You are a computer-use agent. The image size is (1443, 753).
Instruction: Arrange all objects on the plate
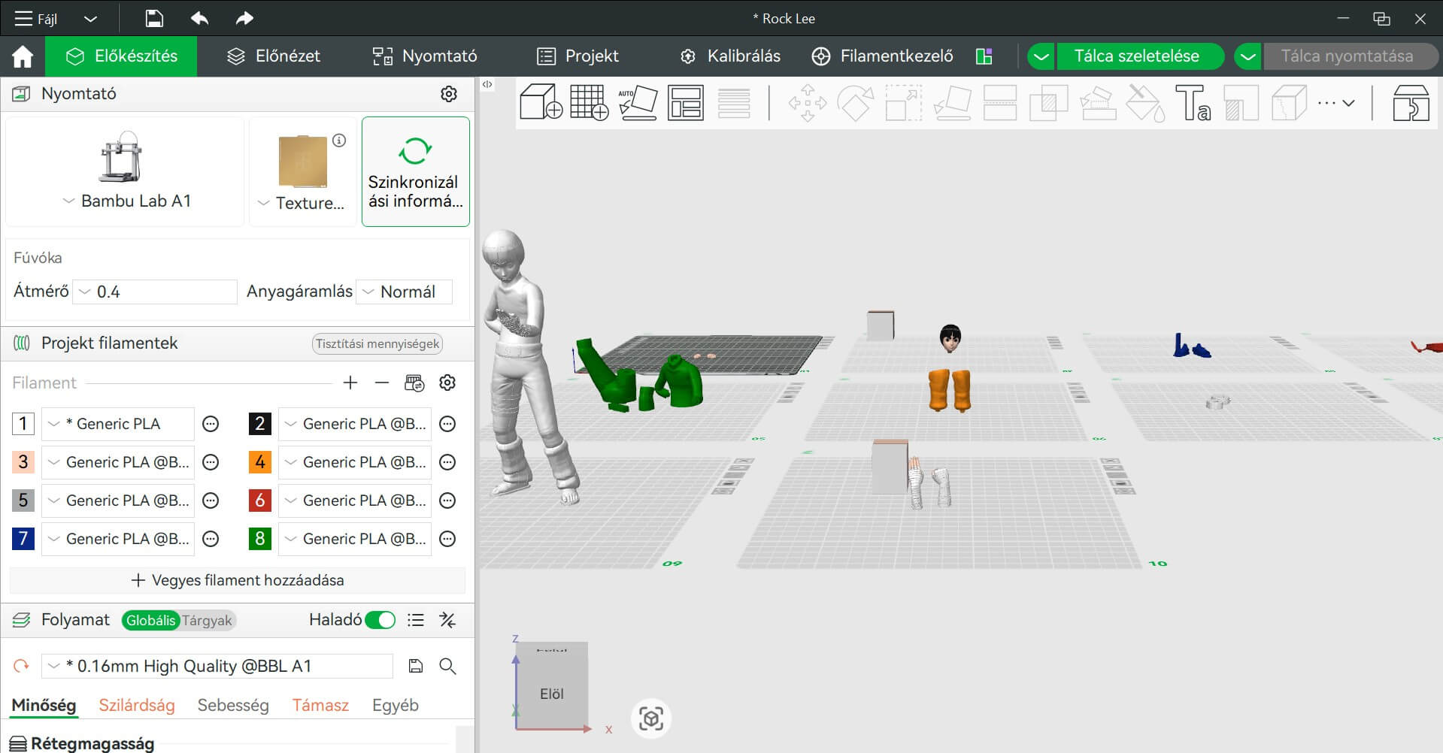point(686,102)
